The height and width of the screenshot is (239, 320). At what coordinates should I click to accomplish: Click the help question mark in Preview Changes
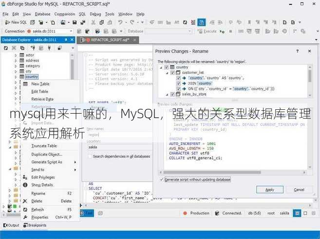298,51
